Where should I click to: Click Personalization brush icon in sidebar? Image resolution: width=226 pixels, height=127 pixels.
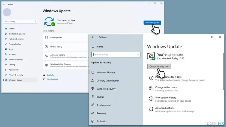pos(6,44)
